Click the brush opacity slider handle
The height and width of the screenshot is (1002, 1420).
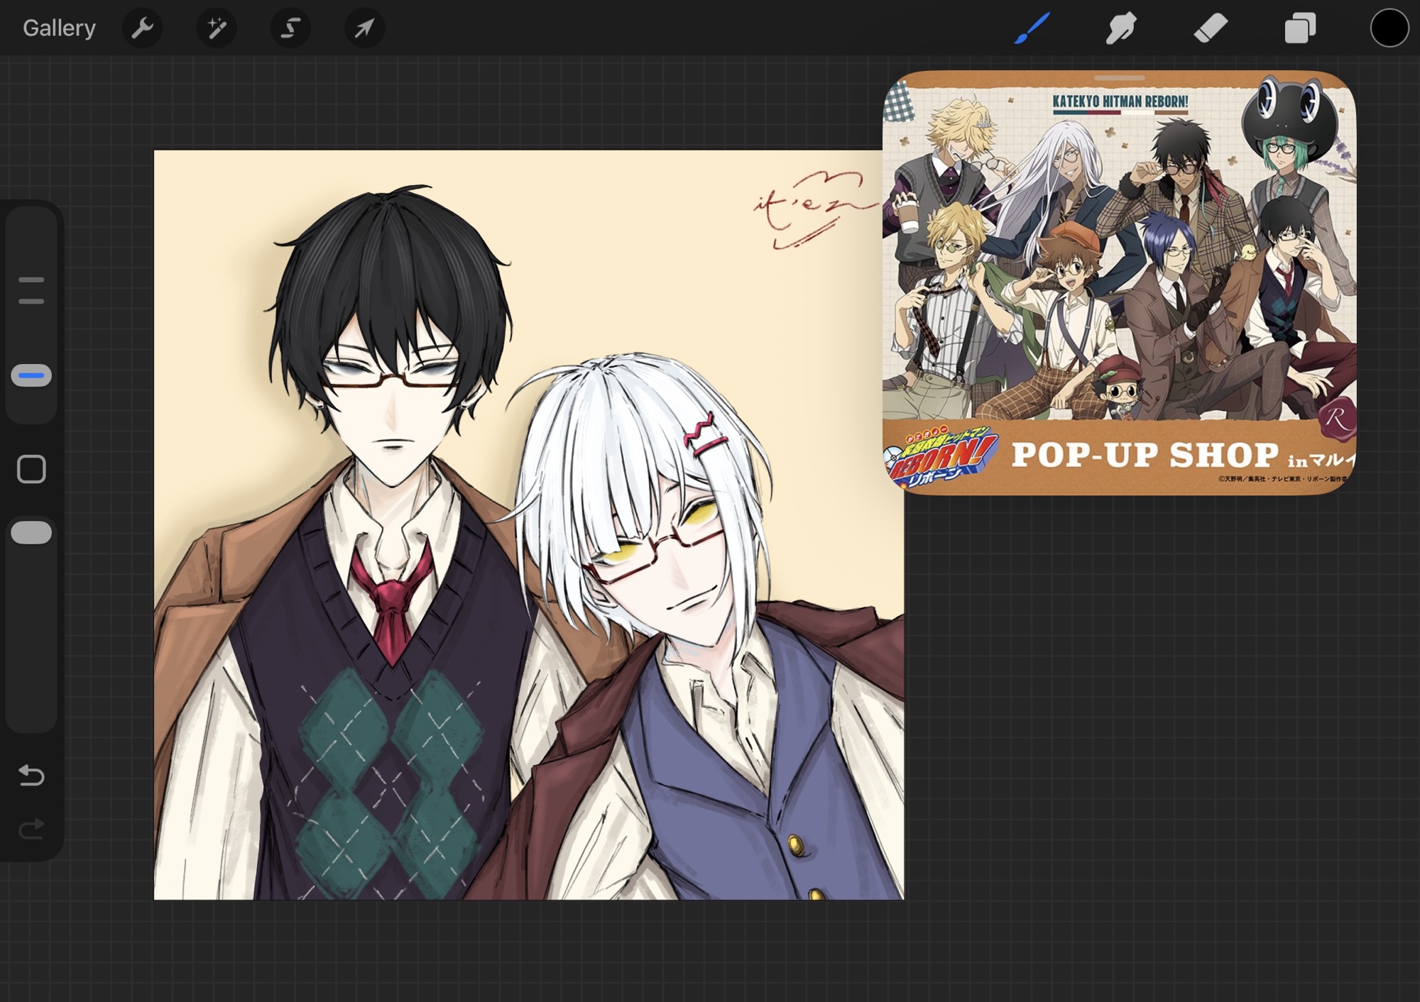[x=31, y=533]
